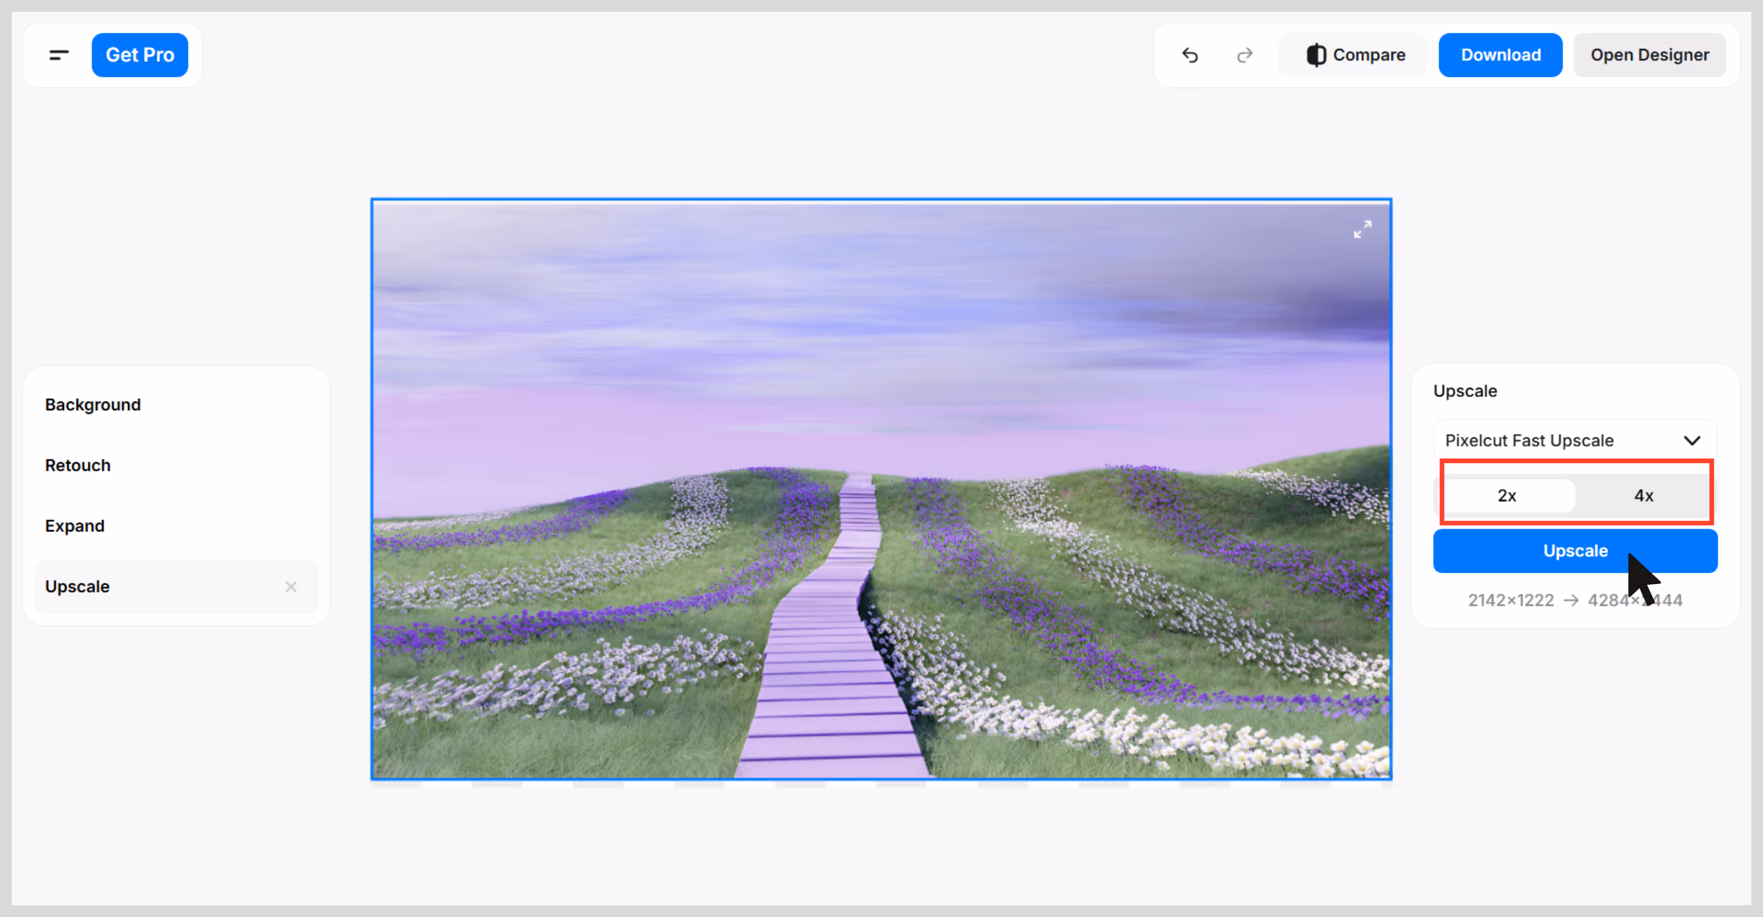1763x917 pixels.
Task: Download the edited image
Action: 1500,55
